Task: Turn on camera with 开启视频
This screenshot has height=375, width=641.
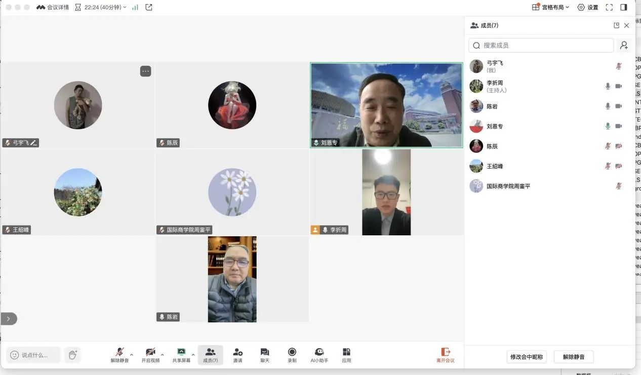Action: pos(150,355)
